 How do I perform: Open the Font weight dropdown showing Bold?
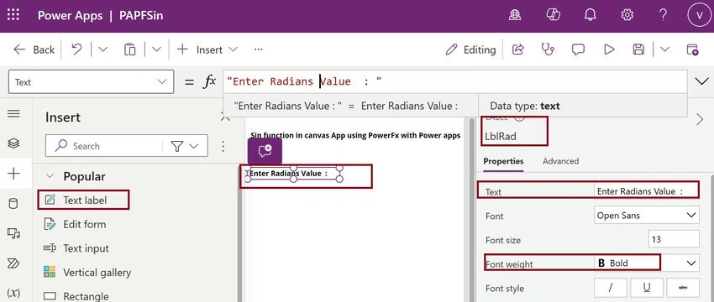click(x=647, y=263)
